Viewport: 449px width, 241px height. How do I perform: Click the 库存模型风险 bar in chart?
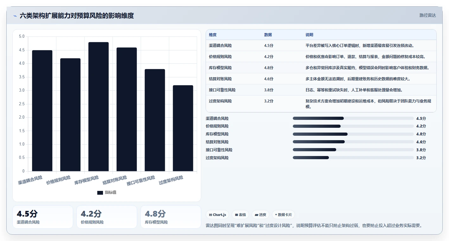[99, 107]
